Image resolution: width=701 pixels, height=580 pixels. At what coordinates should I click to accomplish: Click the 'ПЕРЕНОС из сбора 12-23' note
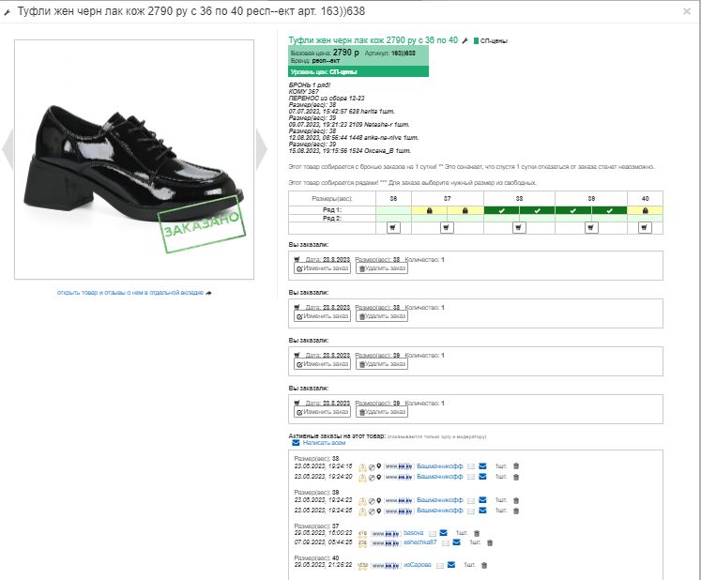pyautogui.click(x=327, y=98)
